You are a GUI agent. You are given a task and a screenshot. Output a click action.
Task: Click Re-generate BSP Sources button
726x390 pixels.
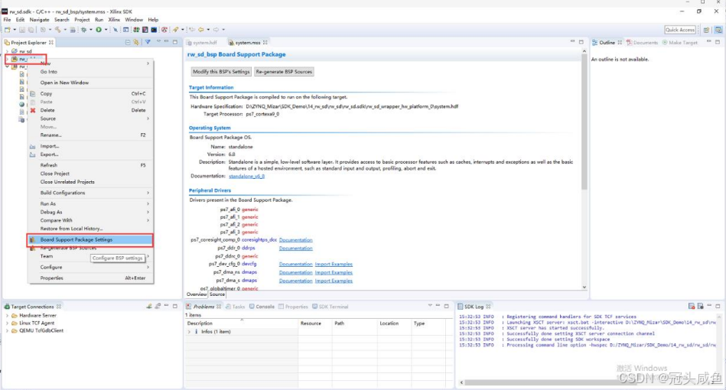(284, 71)
